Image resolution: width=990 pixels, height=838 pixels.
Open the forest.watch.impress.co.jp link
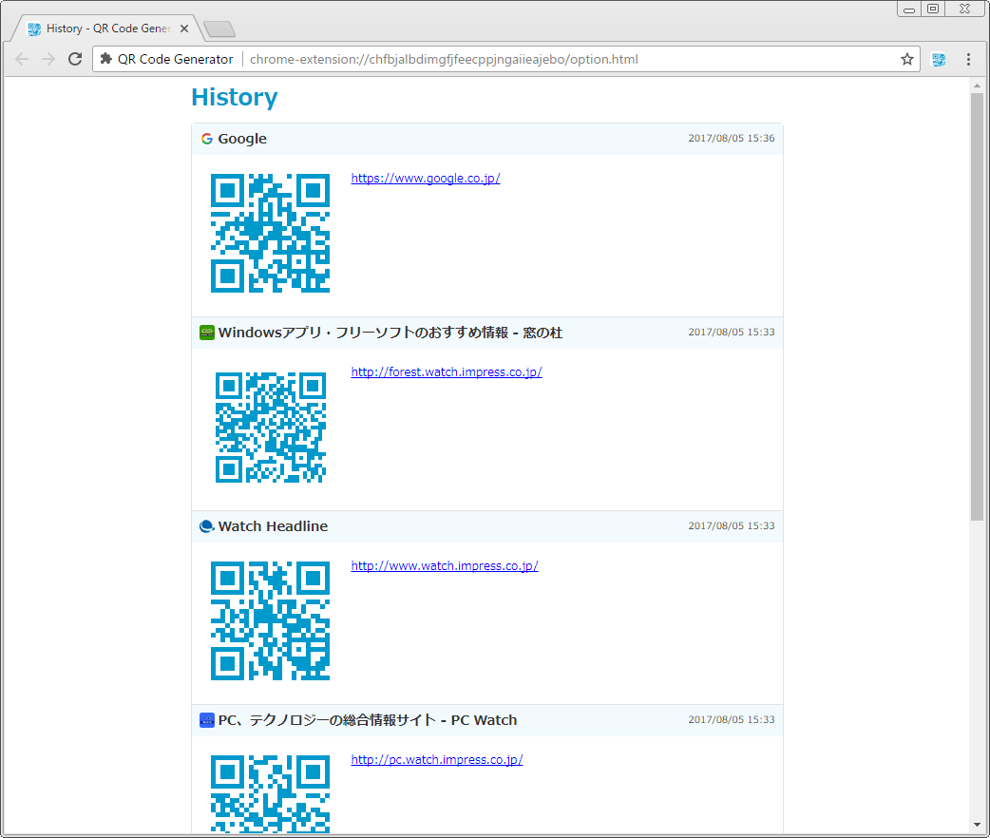point(447,371)
